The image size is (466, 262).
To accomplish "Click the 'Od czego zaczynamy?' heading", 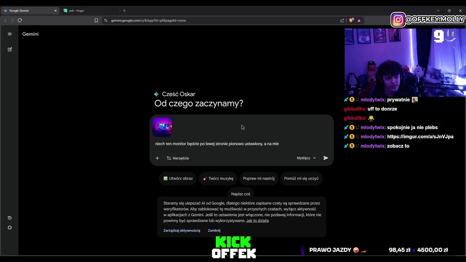I will (199, 103).
